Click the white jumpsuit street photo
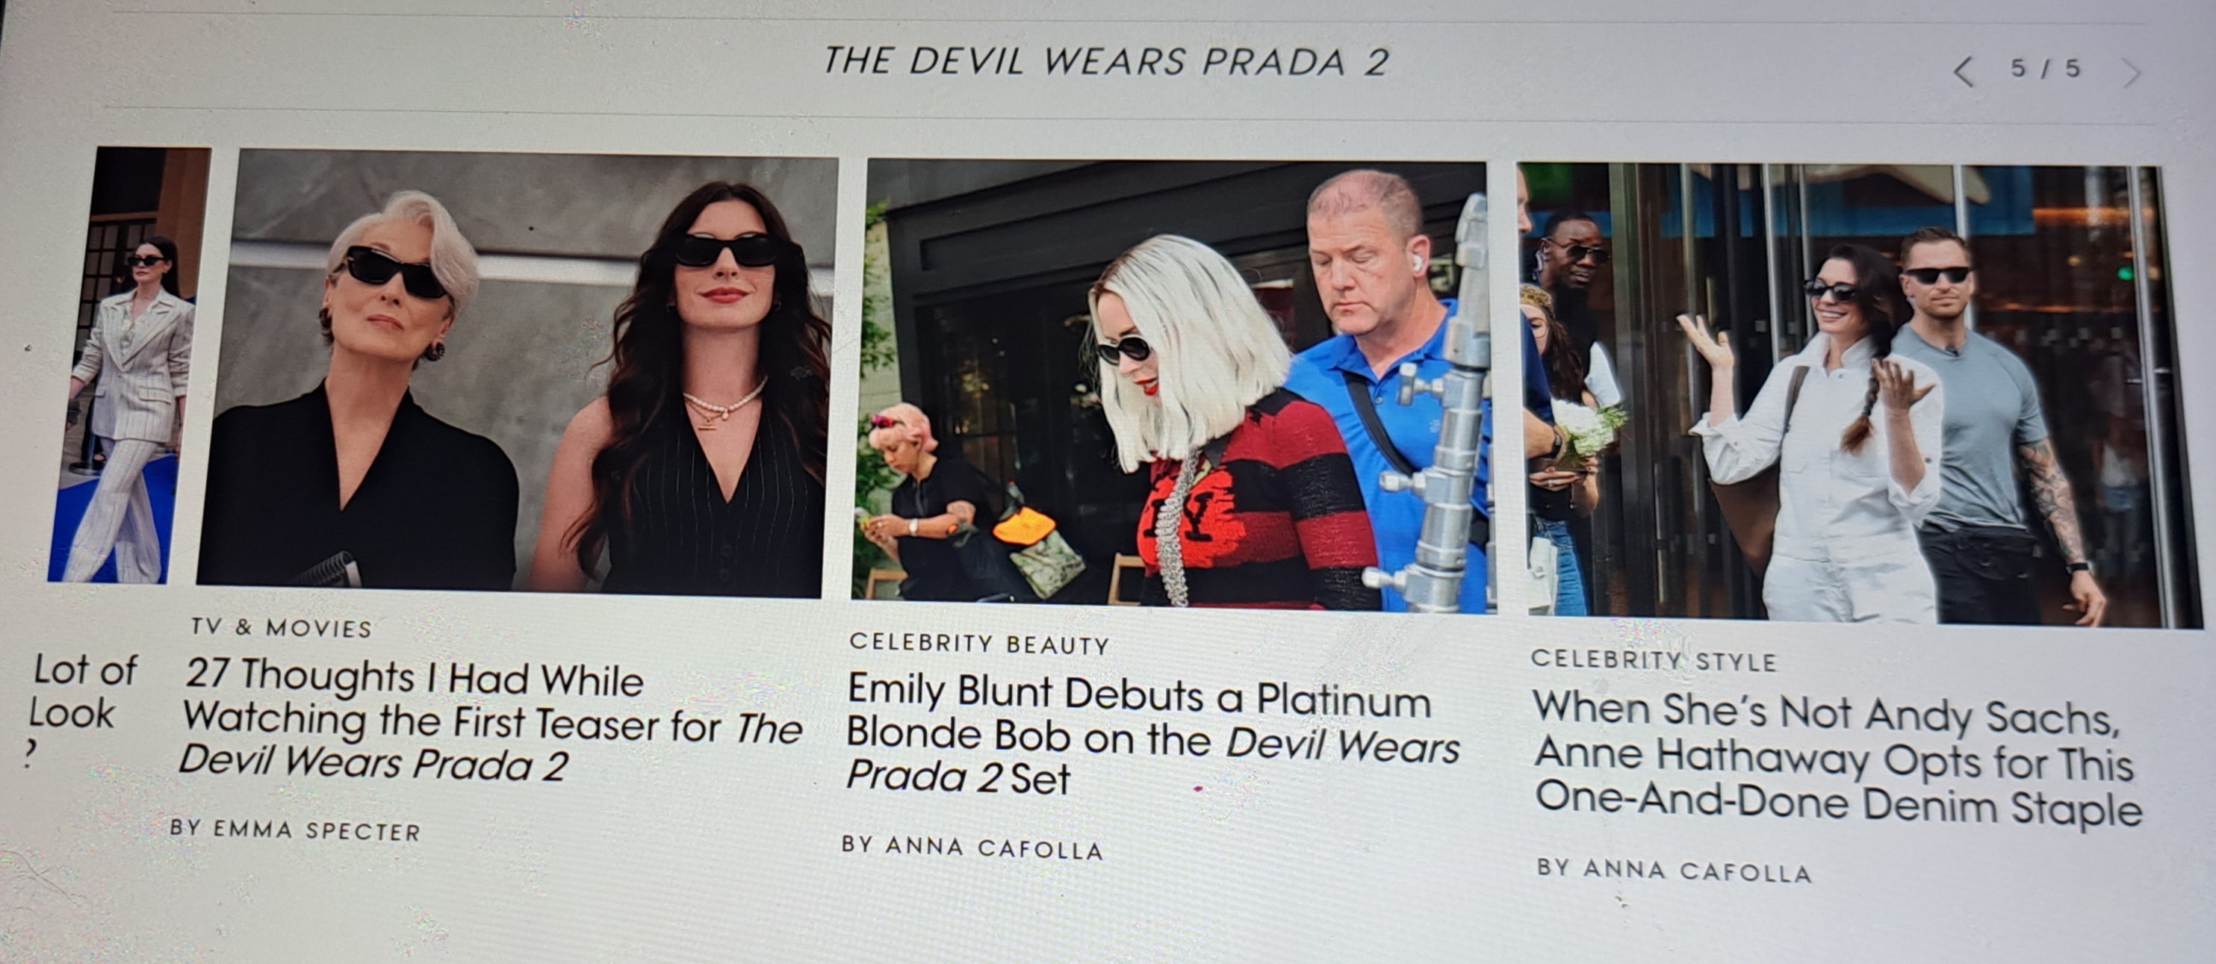This screenshot has height=964, width=2216. [x=1858, y=394]
